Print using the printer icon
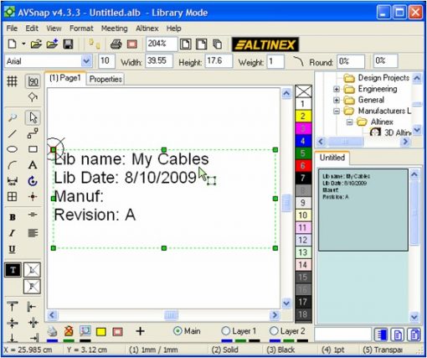Image resolution: width=427 pixels, height=358 pixels. pyautogui.click(x=116, y=44)
